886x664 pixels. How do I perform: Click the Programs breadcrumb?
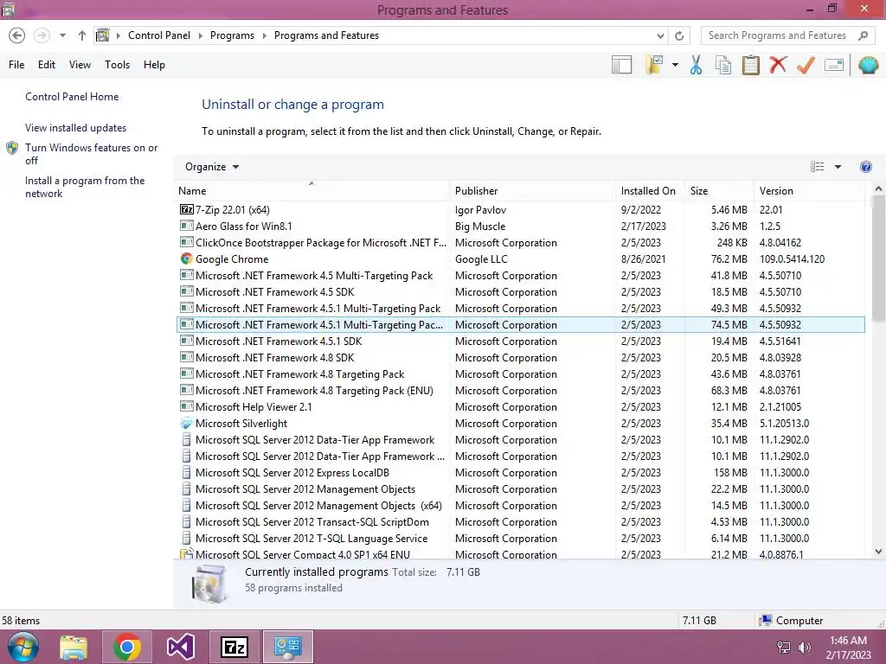(x=232, y=35)
